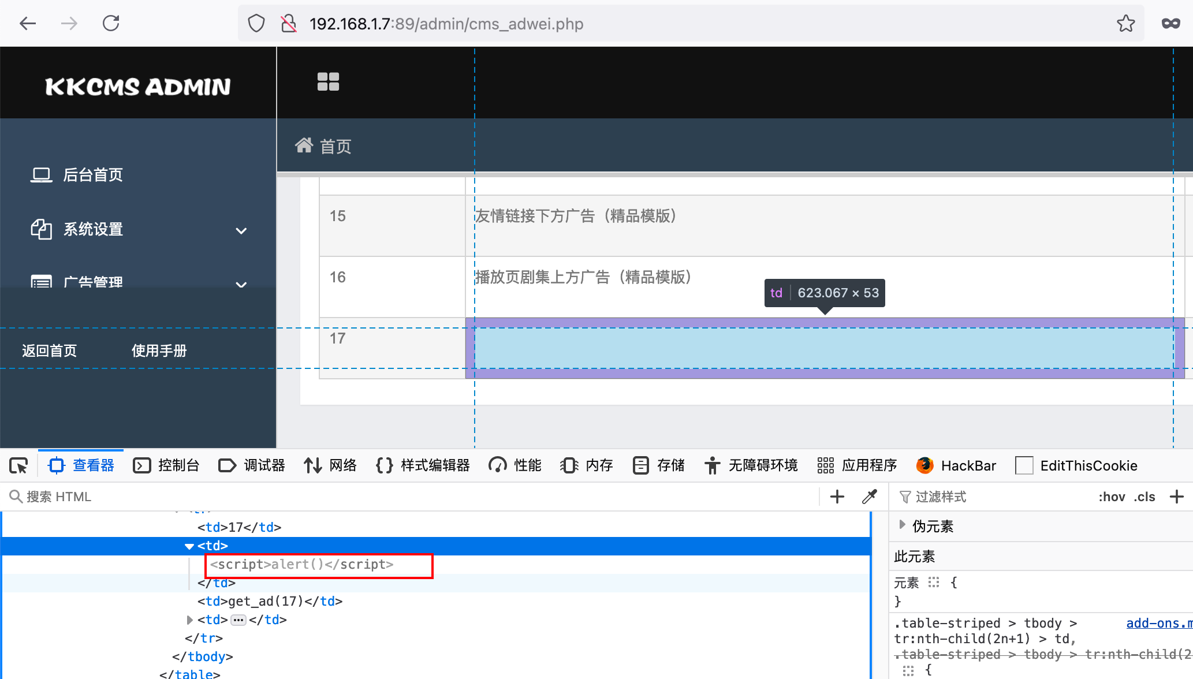The image size is (1193, 679).
Task: Open 后台首页 in the sidebar
Action: (x=93, y=175)
